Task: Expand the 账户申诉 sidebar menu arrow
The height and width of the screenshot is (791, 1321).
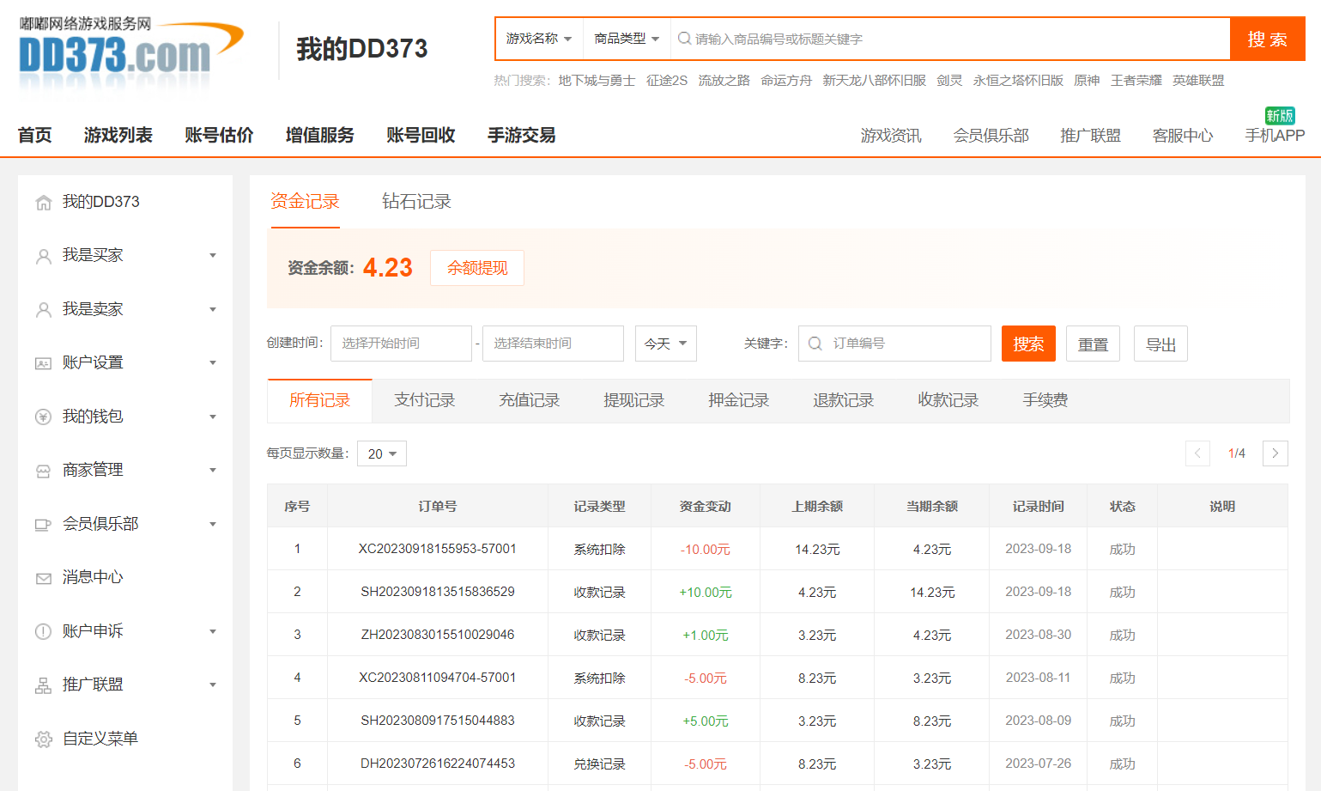Action: [x=213, y=631]
